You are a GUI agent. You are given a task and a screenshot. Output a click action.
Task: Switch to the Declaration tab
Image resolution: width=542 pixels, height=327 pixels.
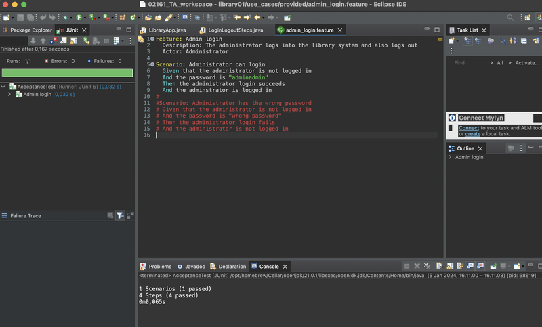coord(228,266)
